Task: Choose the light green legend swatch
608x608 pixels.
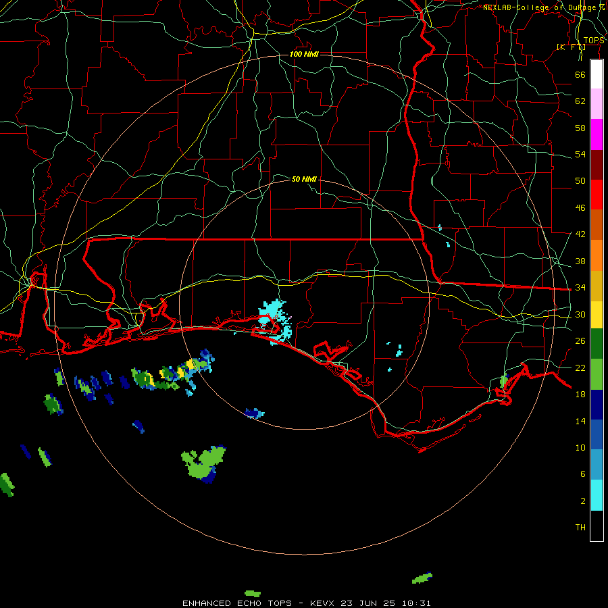Action: click(597, 374)
